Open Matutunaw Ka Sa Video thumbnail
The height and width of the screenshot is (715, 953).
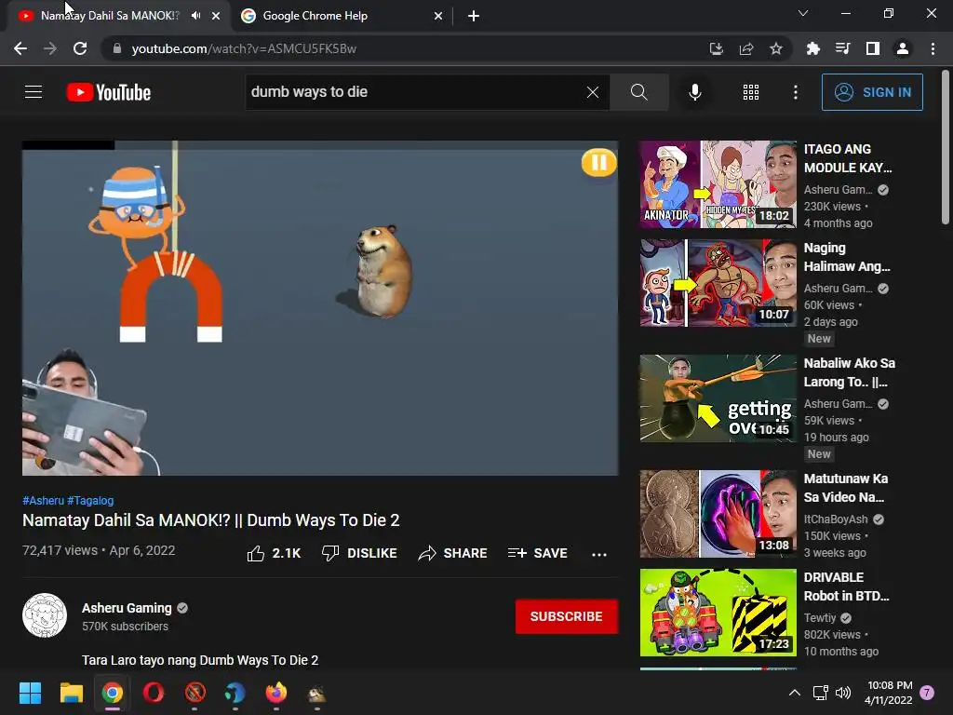[718, 514]
